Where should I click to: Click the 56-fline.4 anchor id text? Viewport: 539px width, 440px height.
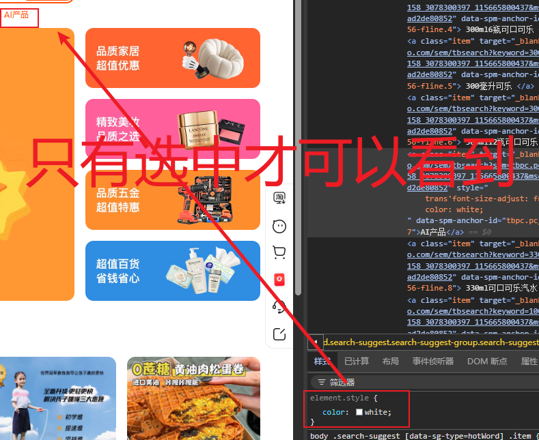[x=430, y=29]
